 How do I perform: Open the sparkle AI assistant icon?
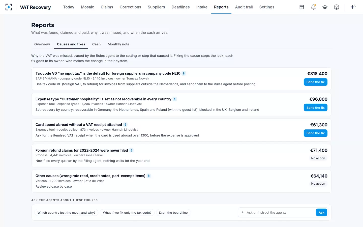[x=353, y=7]
